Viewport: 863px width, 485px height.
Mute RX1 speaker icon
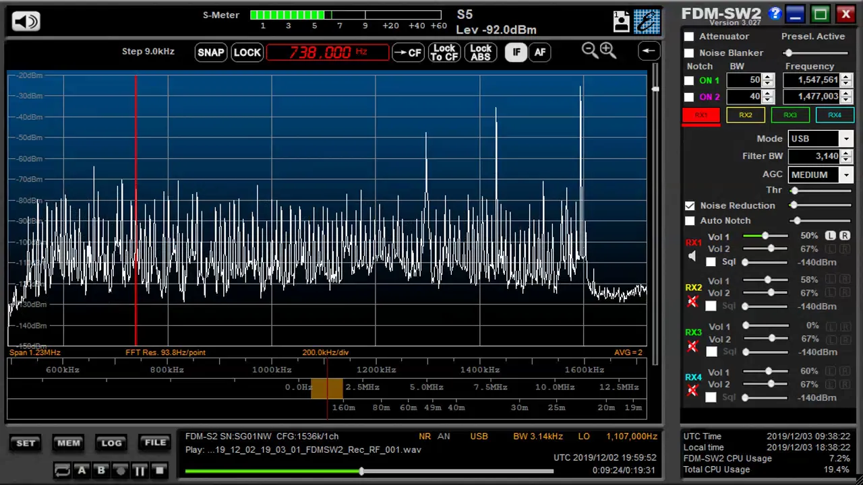pos(692,256)
